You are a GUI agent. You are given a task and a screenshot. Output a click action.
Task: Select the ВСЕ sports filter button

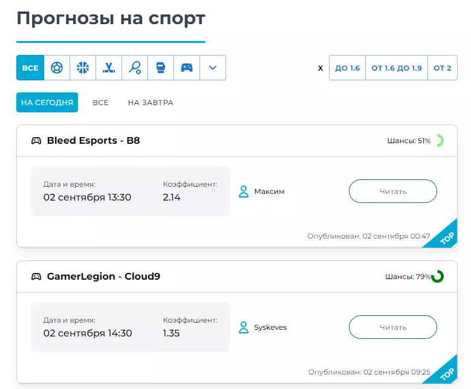[30, 68]
